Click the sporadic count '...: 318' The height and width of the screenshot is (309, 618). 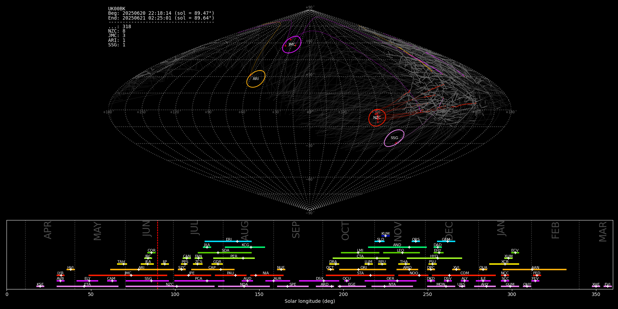tap(119, 27)
